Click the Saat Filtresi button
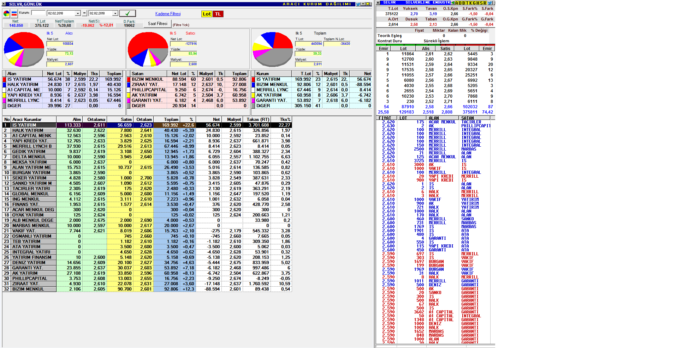Viewport: 676px width, 348px height. pyautogui.click(x=158, y=24)
